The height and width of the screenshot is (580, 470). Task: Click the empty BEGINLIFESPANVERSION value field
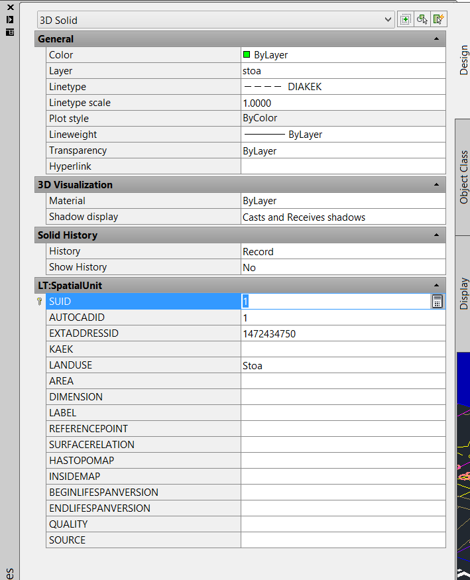343,493
